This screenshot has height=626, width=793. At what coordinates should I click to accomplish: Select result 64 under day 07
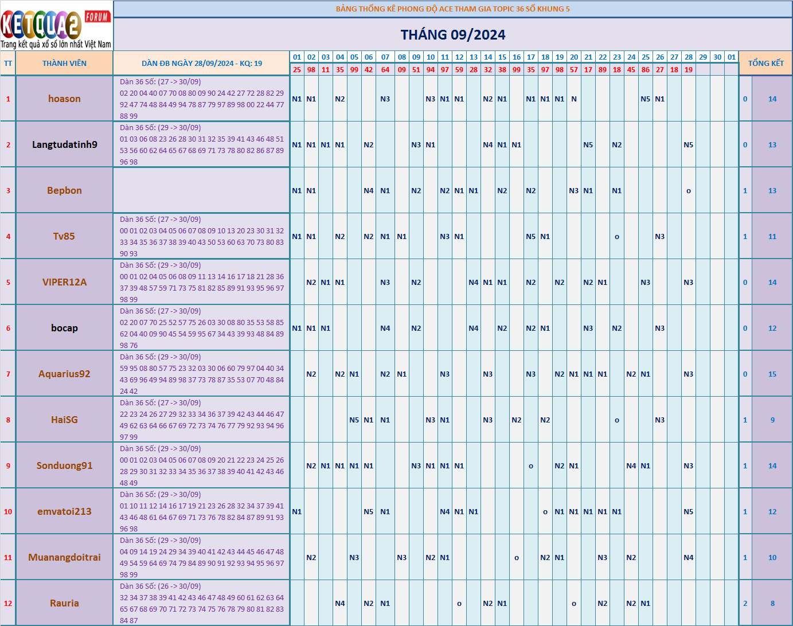pos(385,69)
